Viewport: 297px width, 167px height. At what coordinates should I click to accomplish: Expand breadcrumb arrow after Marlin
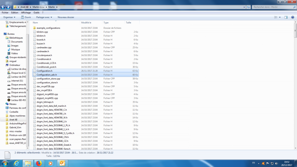pos(57,7)
